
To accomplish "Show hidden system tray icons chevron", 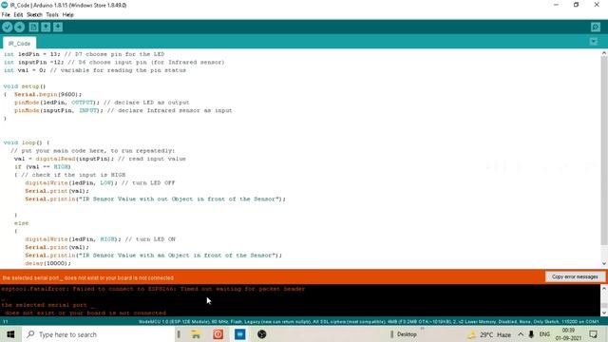I will pos(521,334).
